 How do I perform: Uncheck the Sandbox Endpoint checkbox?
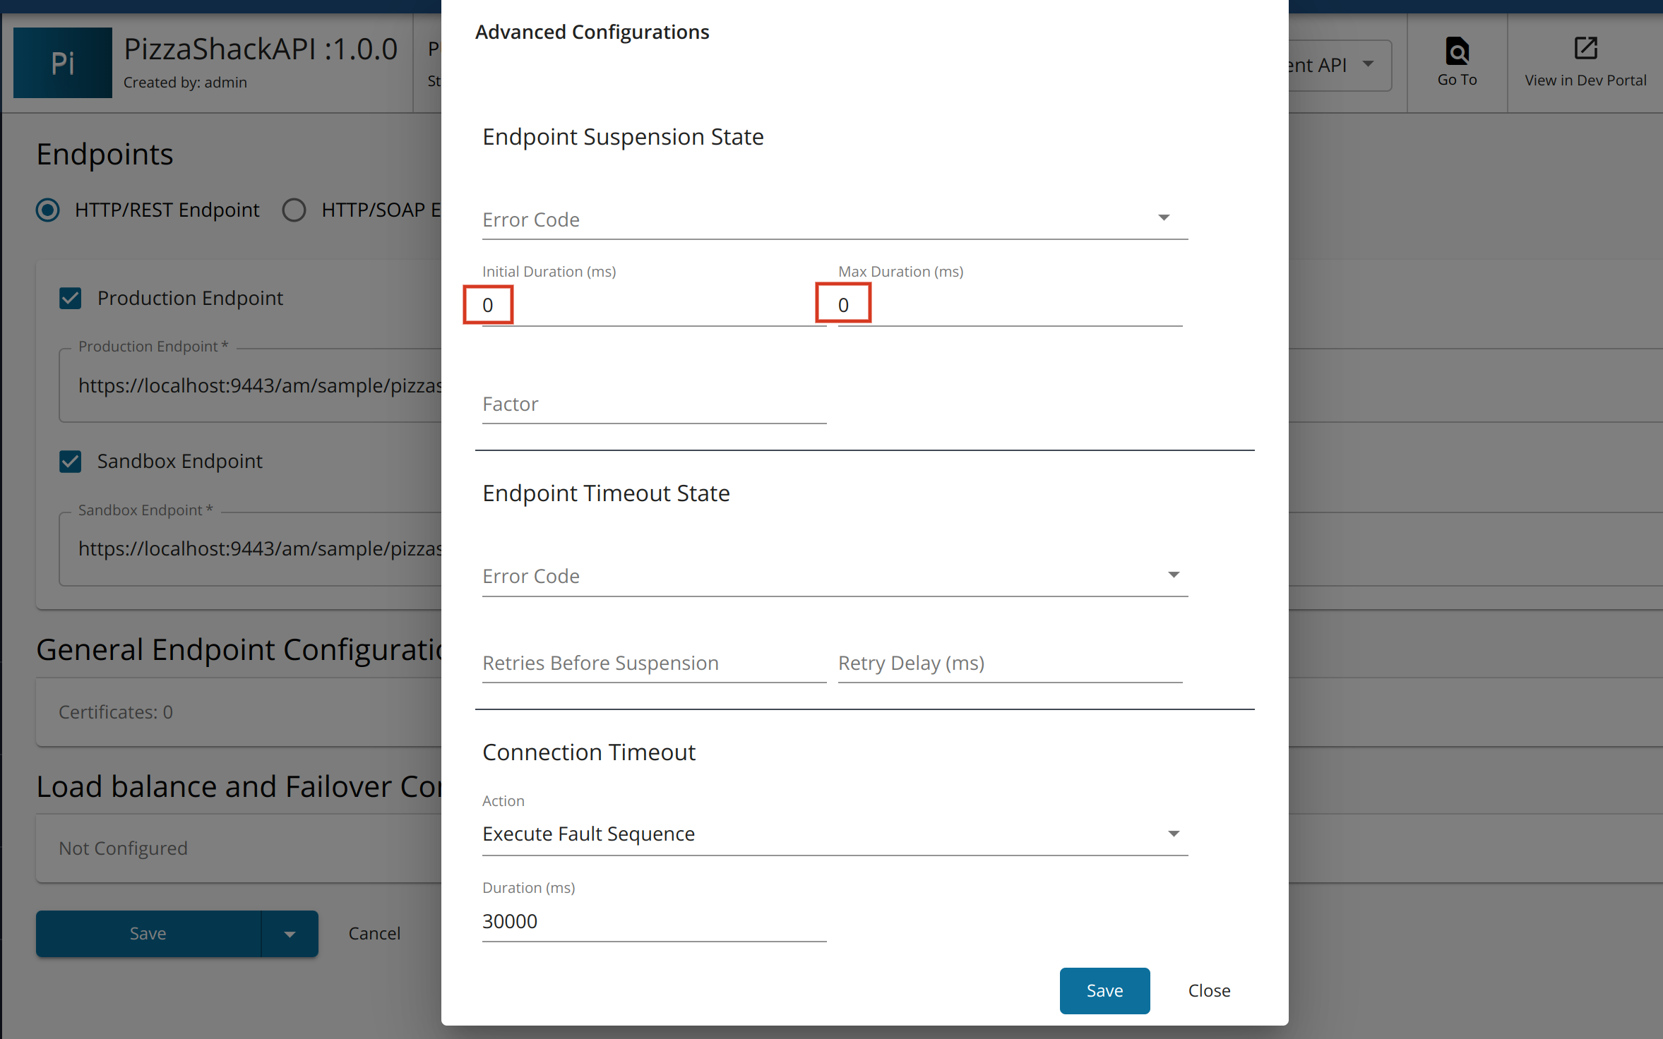point(71,461)
